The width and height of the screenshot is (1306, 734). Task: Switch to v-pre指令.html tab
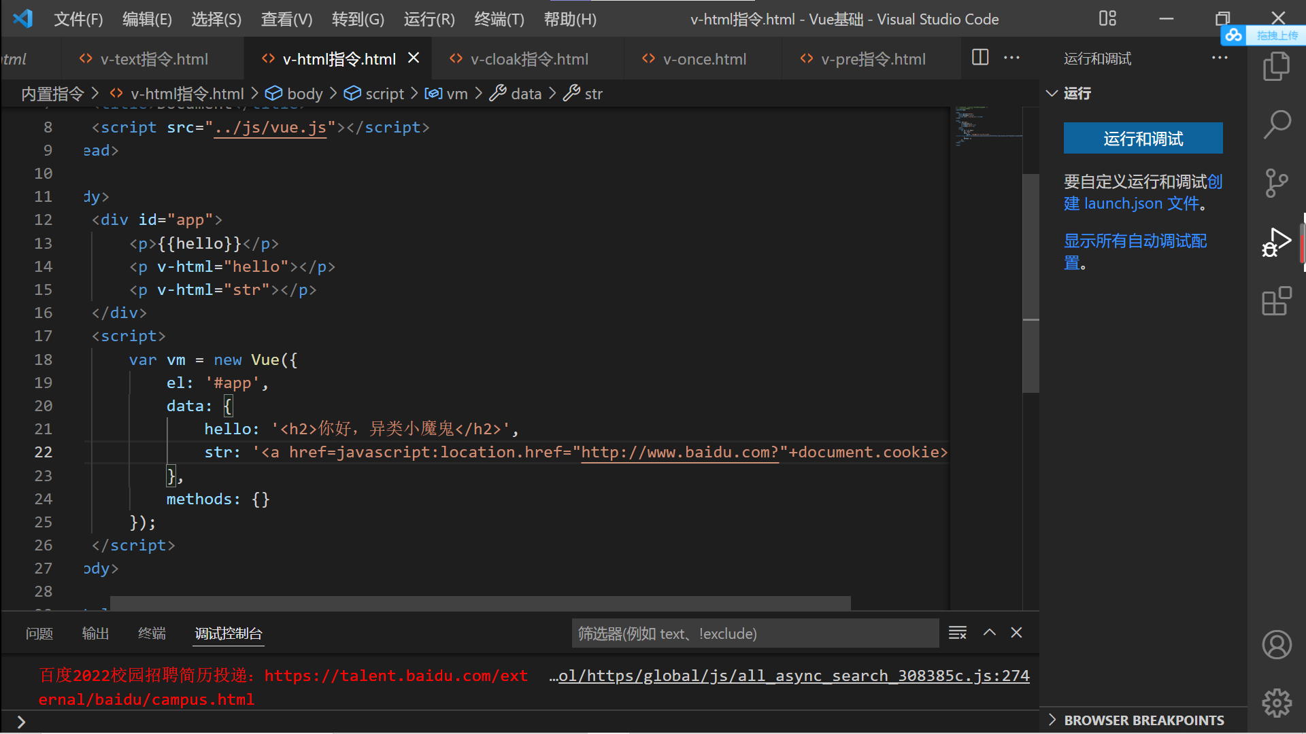pyautogui.click(x=873, y=59)
